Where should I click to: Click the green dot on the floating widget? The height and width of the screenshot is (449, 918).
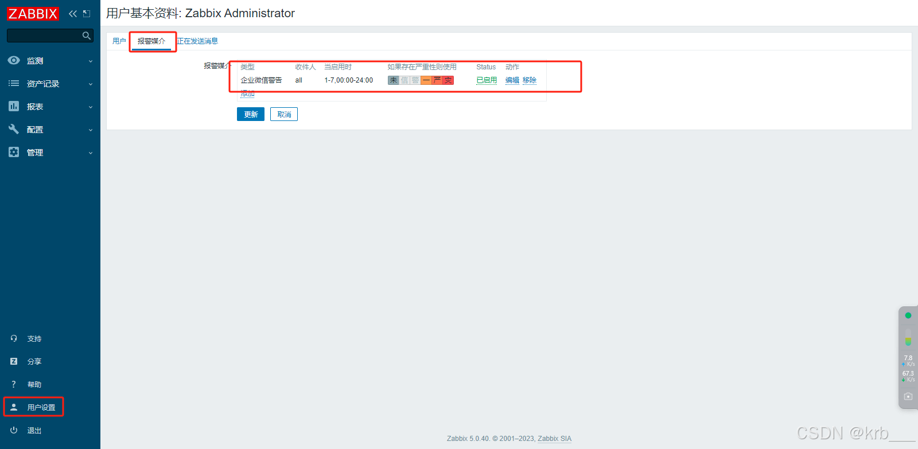coord(908,315)
